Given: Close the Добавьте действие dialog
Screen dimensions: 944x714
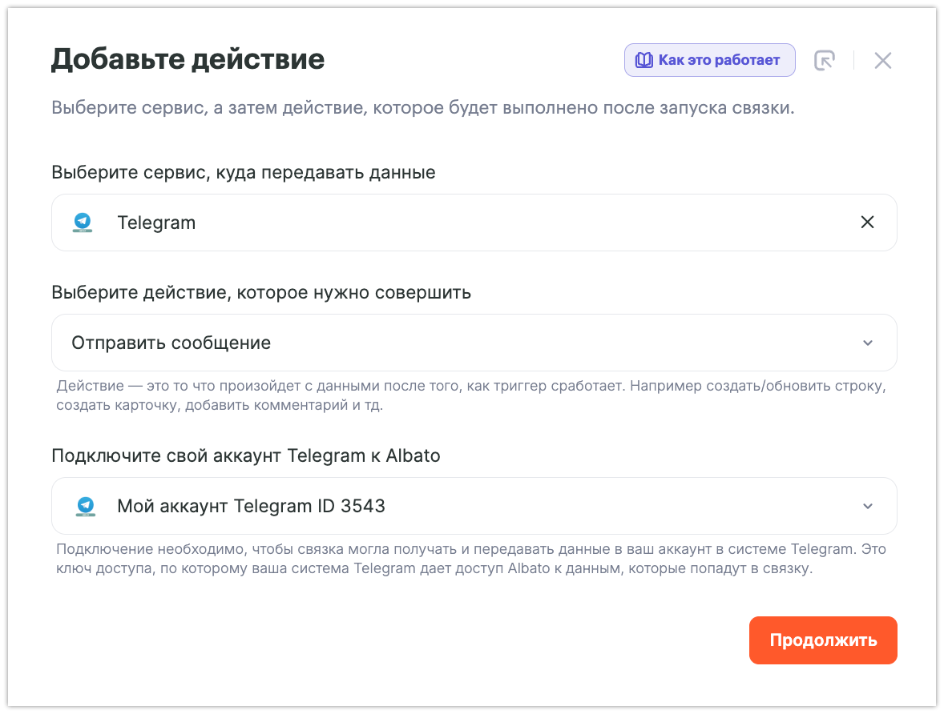Looking at the screenshot, I should coord(882,61).
